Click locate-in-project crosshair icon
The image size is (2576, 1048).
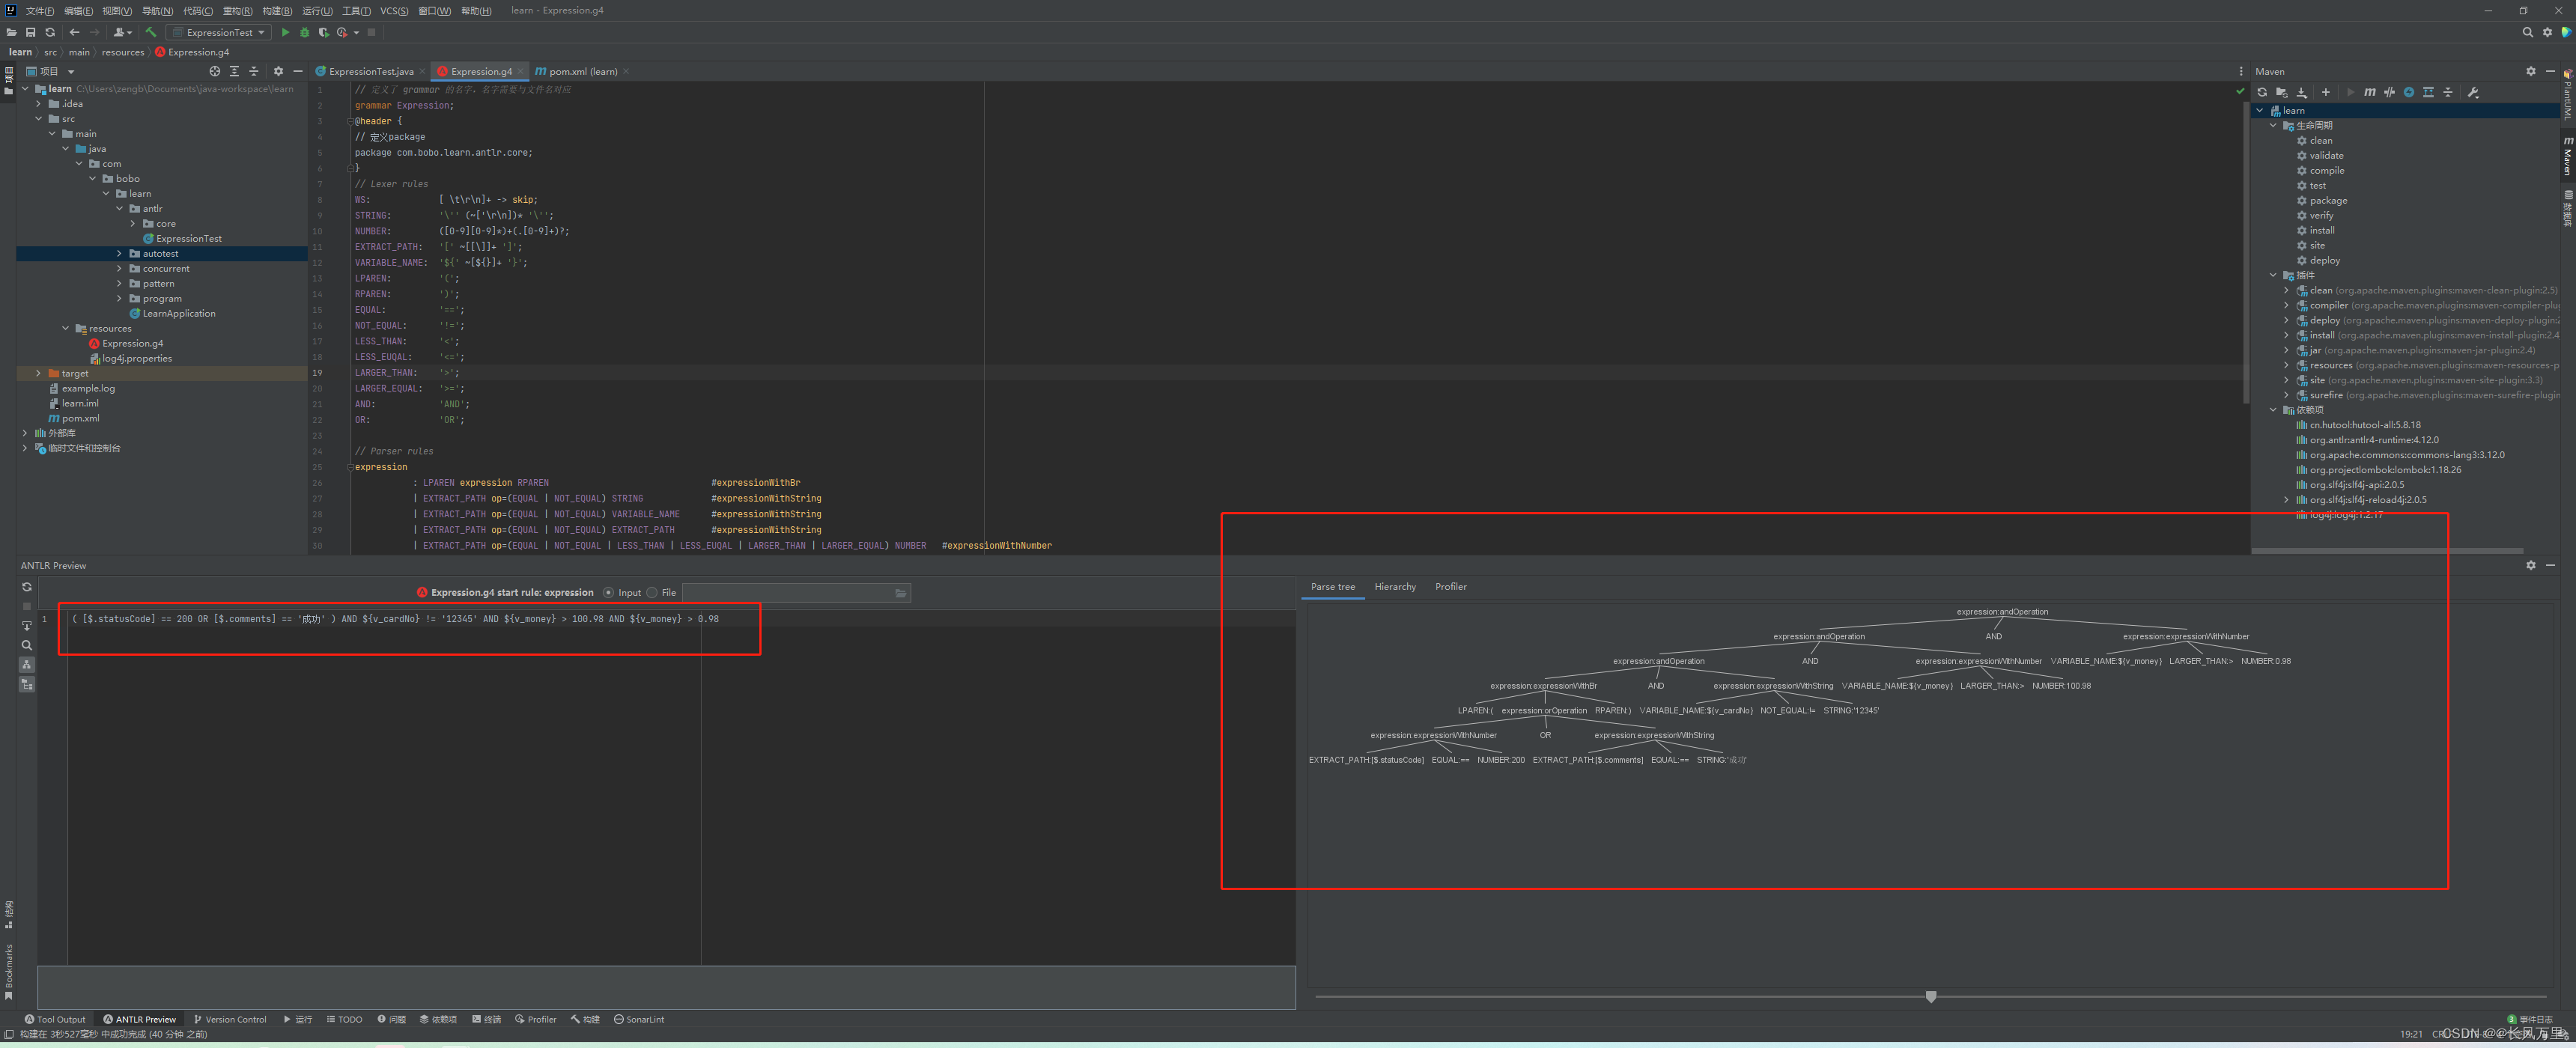pyautogui.click(x=214, y=71)
